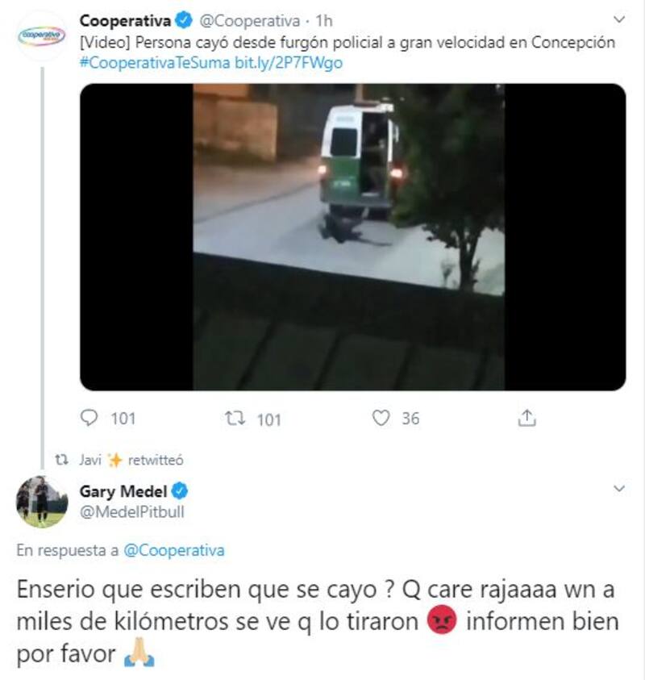Expand Gary Medel tweet options chevron

point(619,489)
